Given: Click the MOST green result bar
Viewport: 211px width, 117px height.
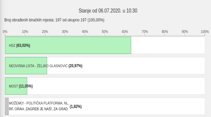Looking at the screenshot, I should tap(16, 86).
